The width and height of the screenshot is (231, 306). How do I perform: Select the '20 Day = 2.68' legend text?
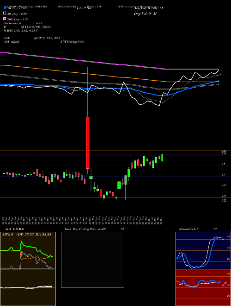(x=17, y=8)
